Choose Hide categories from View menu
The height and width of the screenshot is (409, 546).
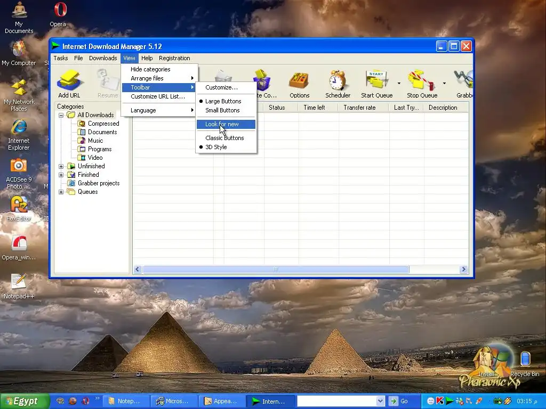(x=158, y=69)
